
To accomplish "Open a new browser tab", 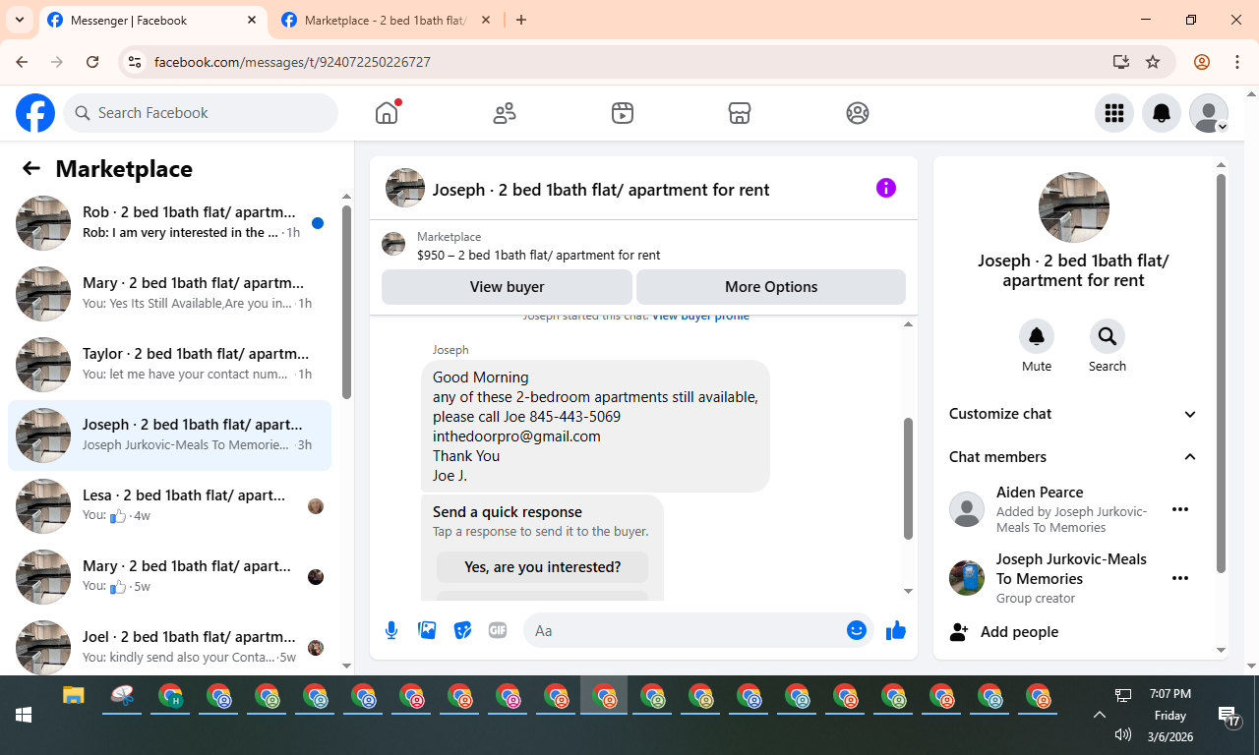I will [x=521, y=20].
